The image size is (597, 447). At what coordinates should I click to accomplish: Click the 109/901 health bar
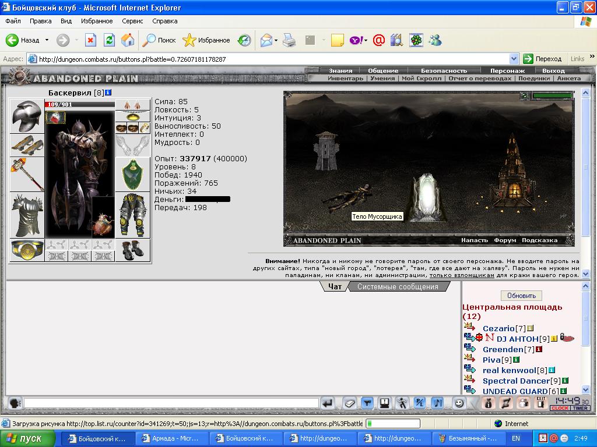(79, 104)
